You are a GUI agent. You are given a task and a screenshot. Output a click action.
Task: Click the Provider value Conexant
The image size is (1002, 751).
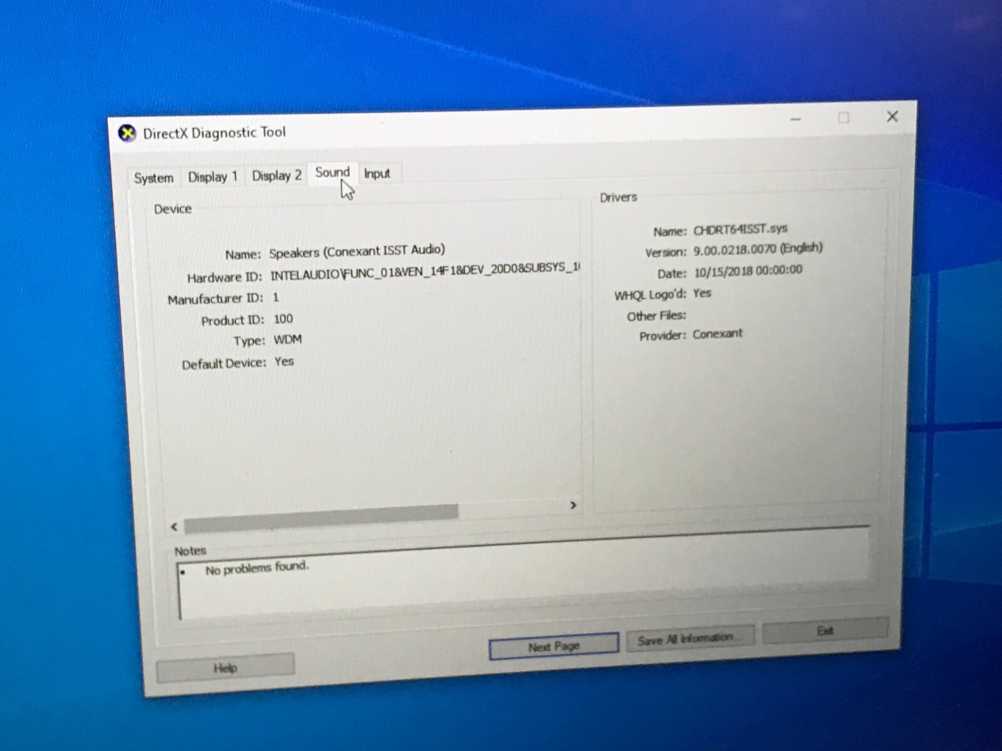coord(718,334)
